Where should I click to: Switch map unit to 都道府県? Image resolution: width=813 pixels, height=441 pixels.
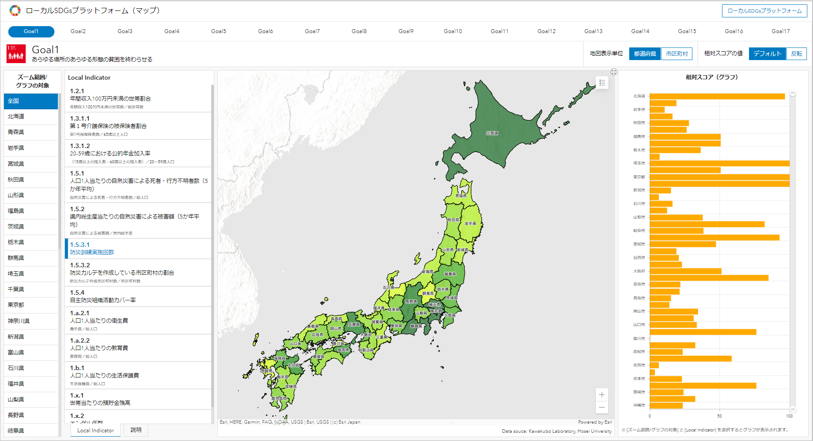click(645, 54)
